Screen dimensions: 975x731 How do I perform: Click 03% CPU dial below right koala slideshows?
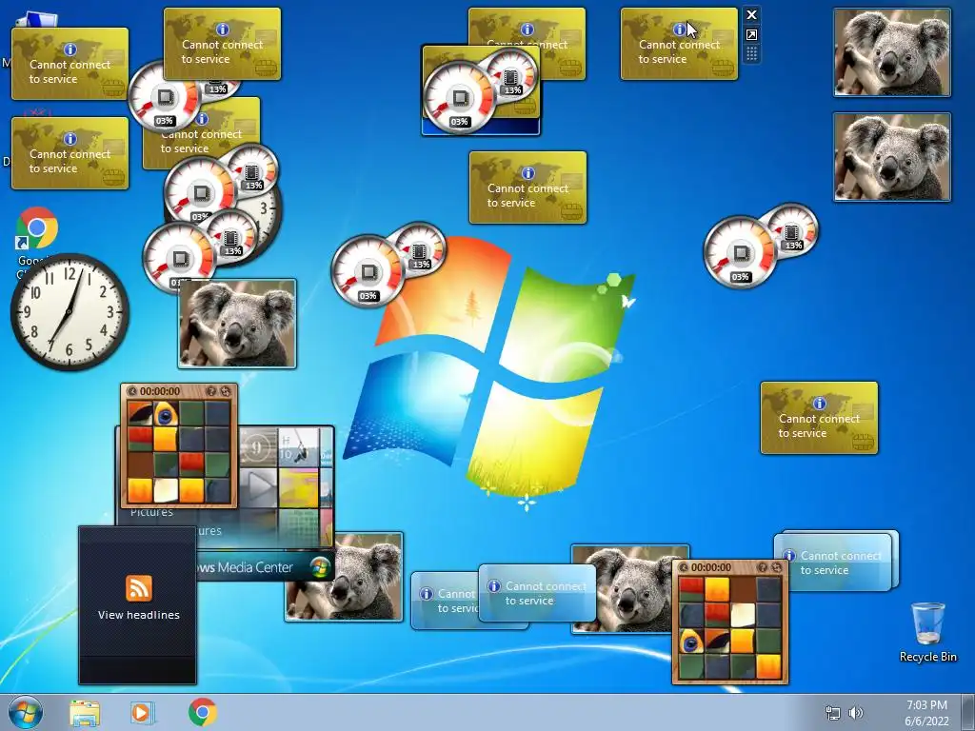(740, 251)
